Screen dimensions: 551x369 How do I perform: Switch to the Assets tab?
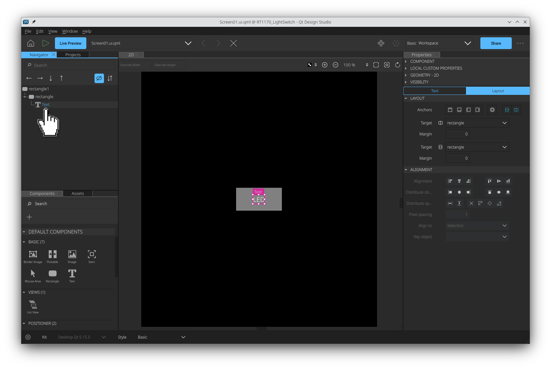point(77,193)
